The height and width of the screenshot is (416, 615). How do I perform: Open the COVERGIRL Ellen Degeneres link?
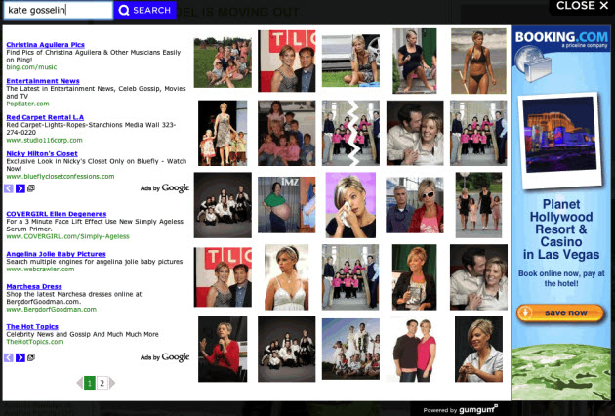tap(57, 214)
